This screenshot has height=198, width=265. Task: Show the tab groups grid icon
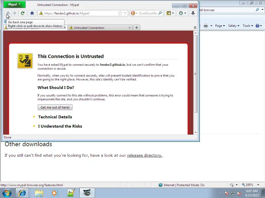tap(195, 28)
